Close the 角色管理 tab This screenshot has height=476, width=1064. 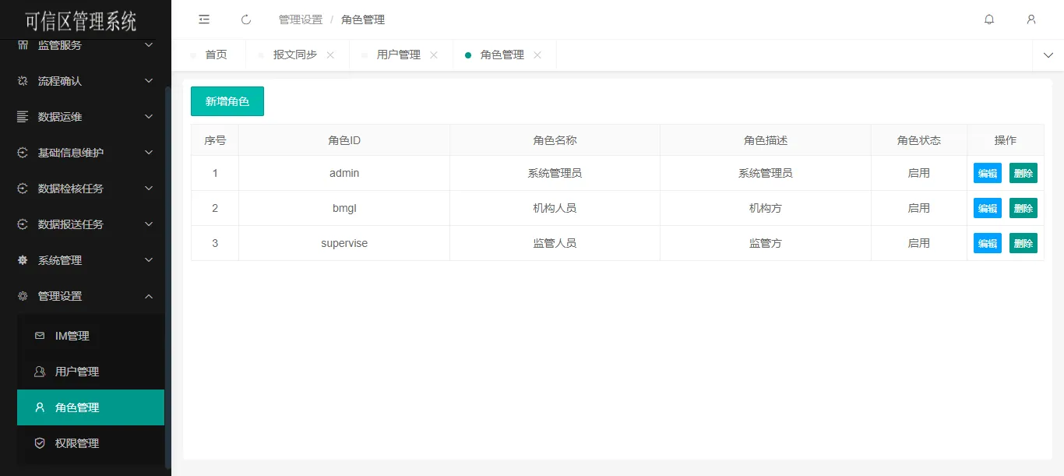[537, 55]
